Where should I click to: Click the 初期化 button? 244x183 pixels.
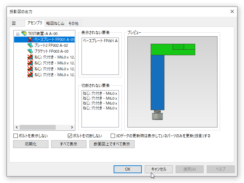pos(31,144)
